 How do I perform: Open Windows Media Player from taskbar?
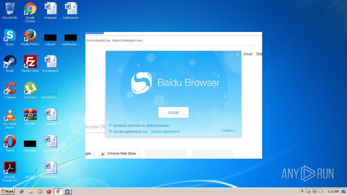(40, 191)
